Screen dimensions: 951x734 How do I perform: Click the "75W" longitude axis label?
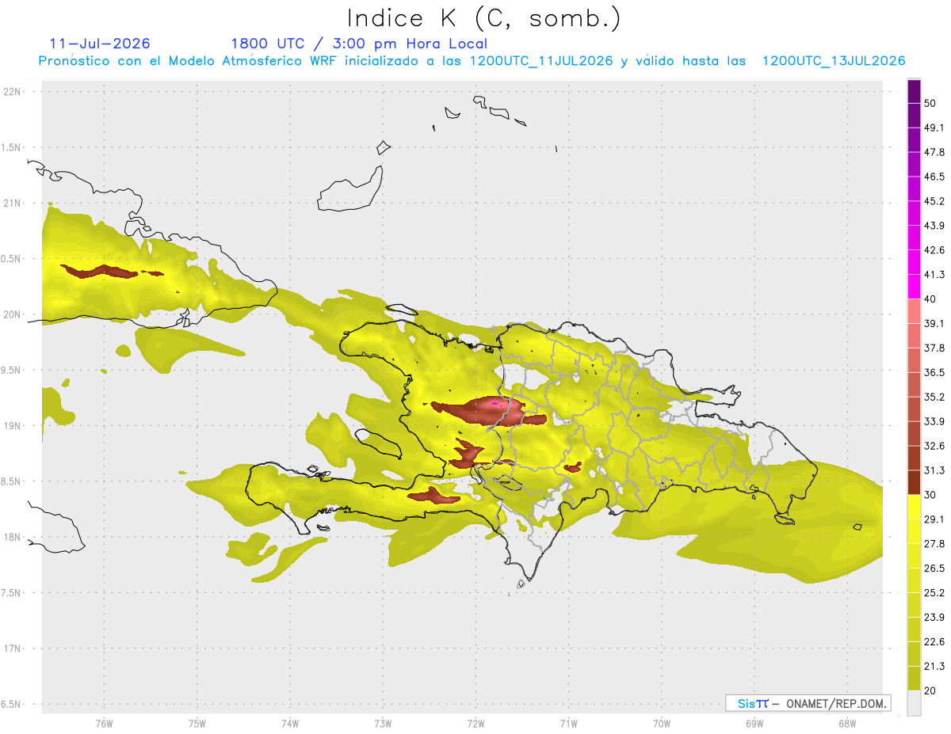point(197,724)
